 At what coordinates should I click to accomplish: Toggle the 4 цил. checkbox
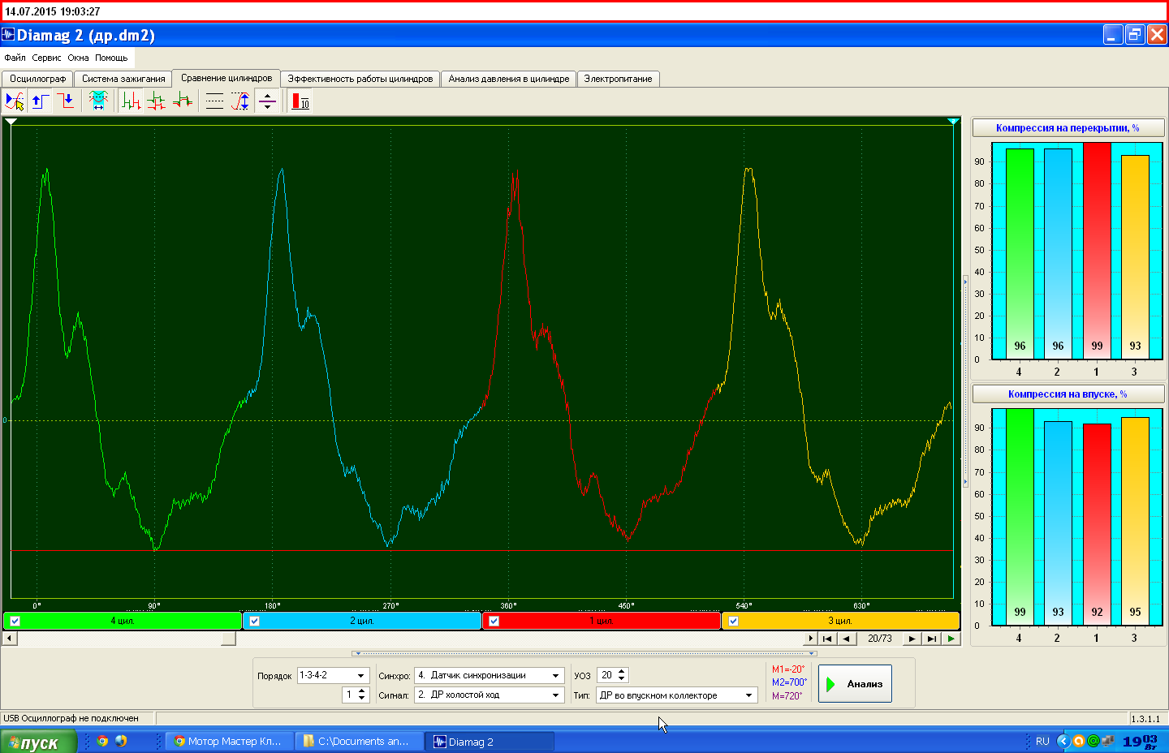(15, 622)
